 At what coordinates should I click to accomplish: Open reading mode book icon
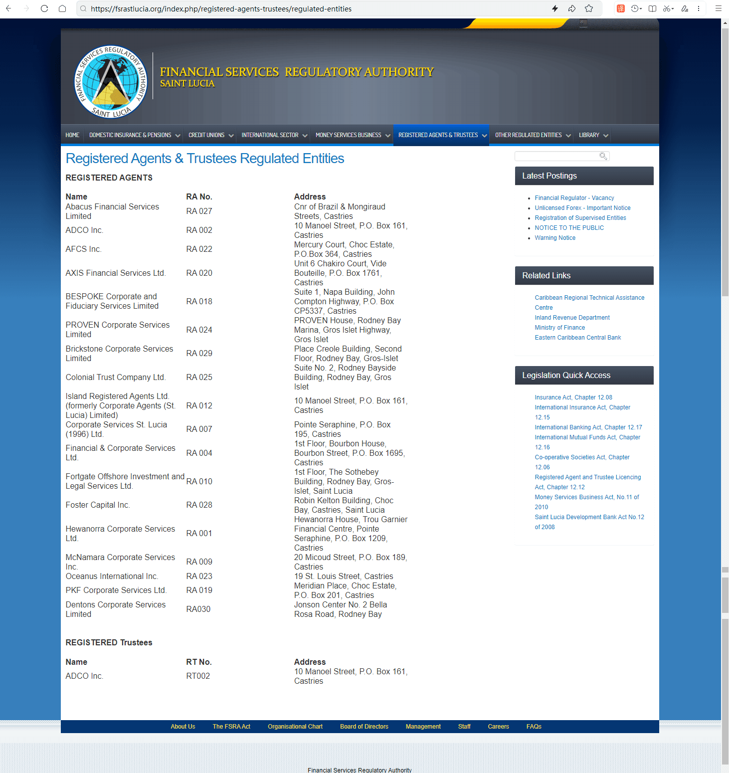(652, 8)
